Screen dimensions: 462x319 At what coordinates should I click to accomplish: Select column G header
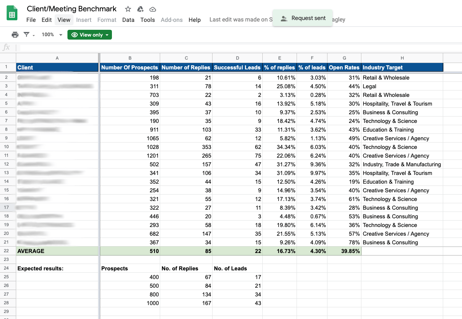coord(344,58)
